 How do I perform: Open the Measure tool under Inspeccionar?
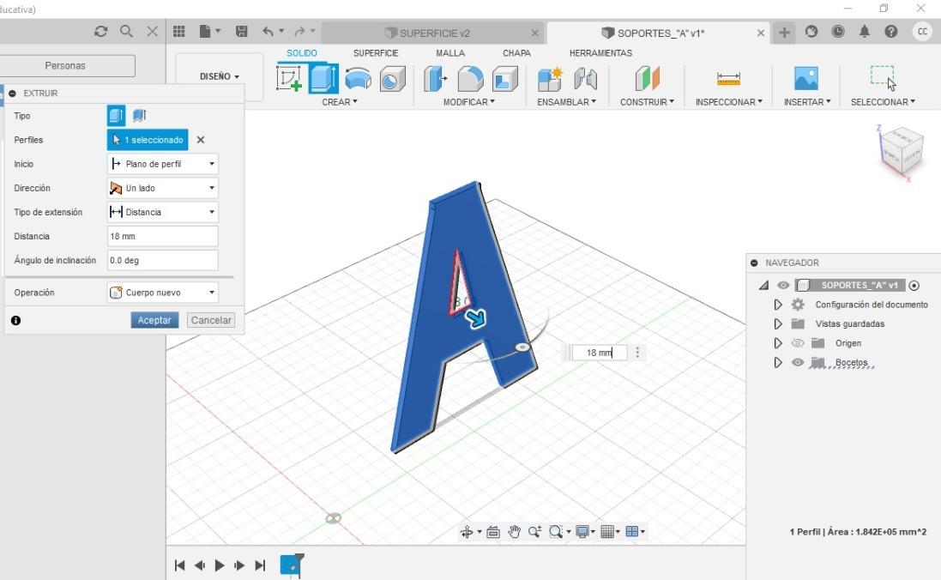[x=728, y=79]
